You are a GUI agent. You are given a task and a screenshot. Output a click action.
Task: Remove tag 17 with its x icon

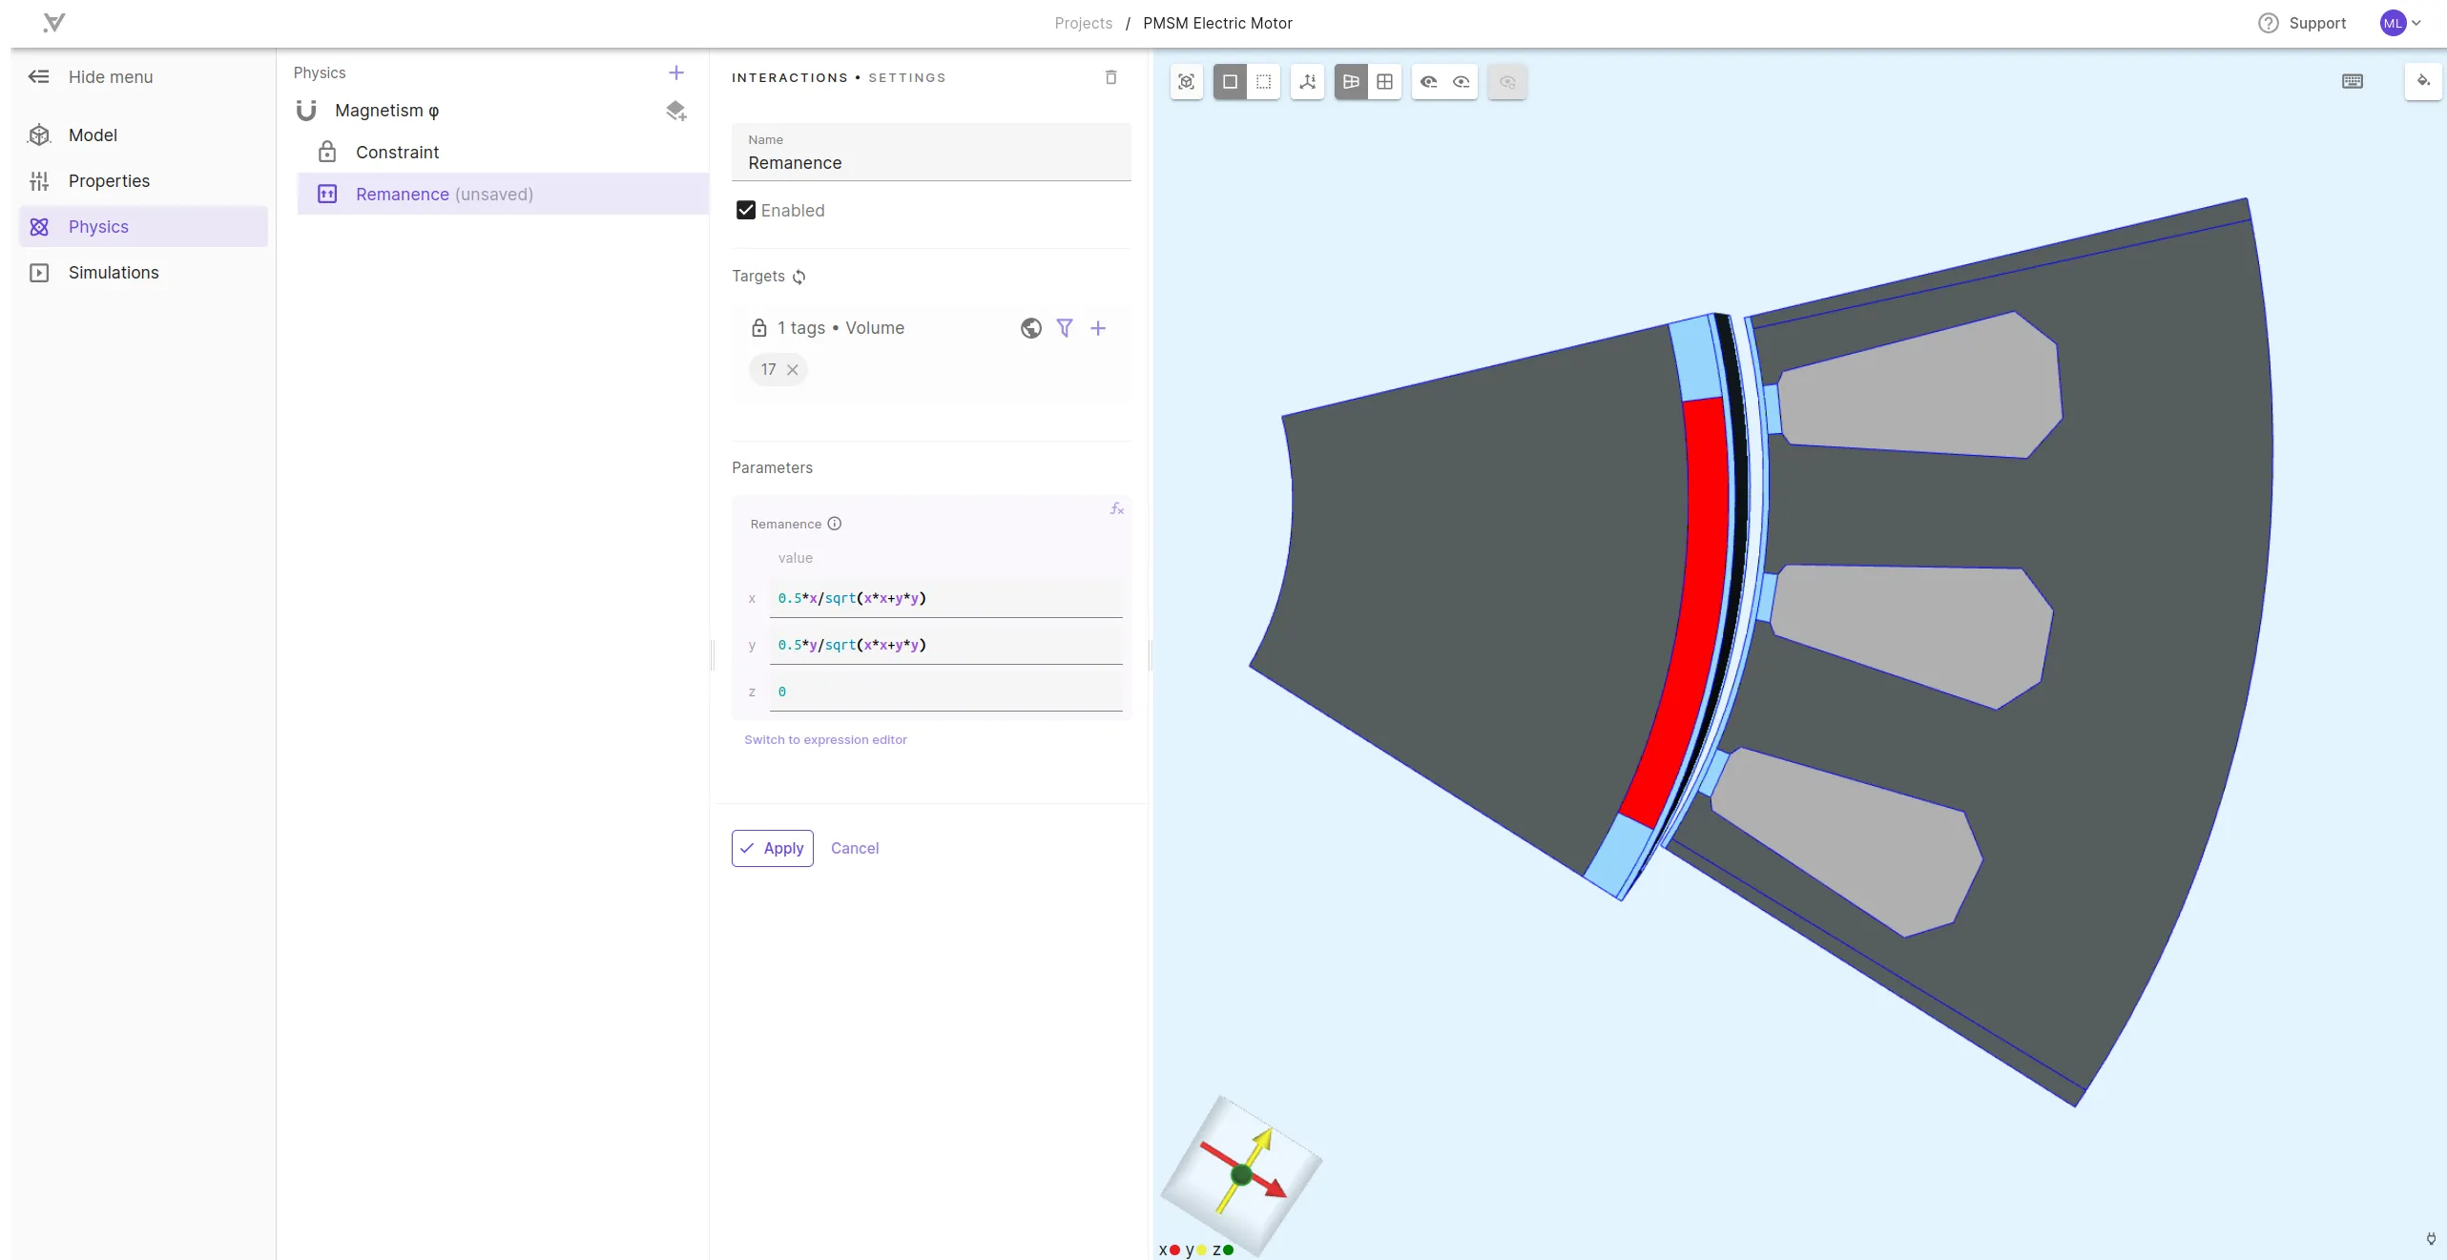click(792, 370)
